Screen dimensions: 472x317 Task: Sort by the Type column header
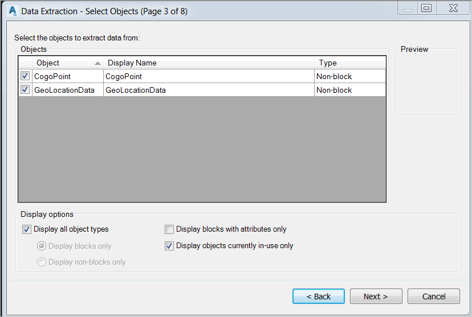coord(350,63)
